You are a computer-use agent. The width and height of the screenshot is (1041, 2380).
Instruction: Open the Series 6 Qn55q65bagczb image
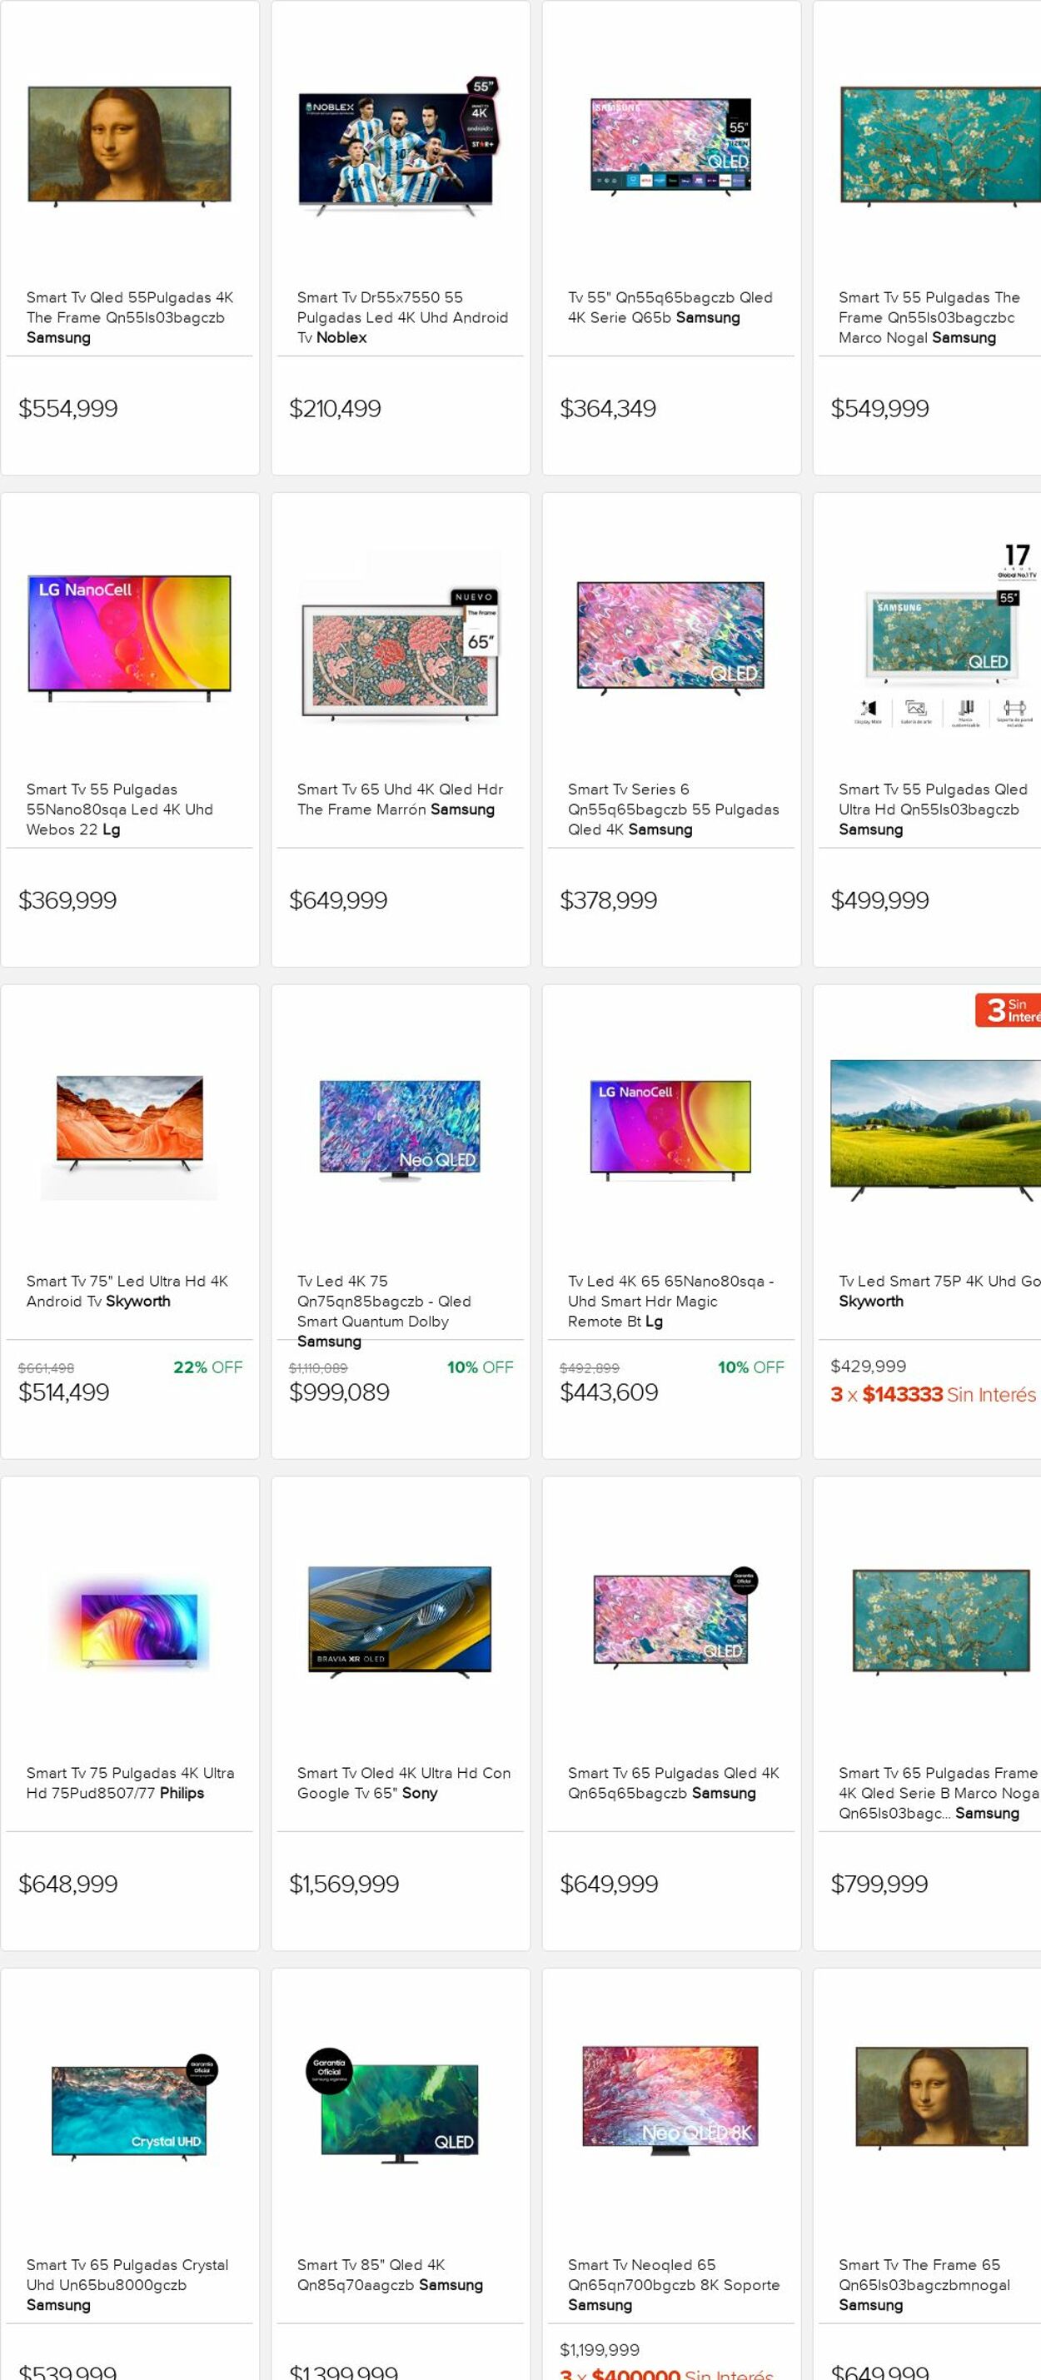[670, 638]
